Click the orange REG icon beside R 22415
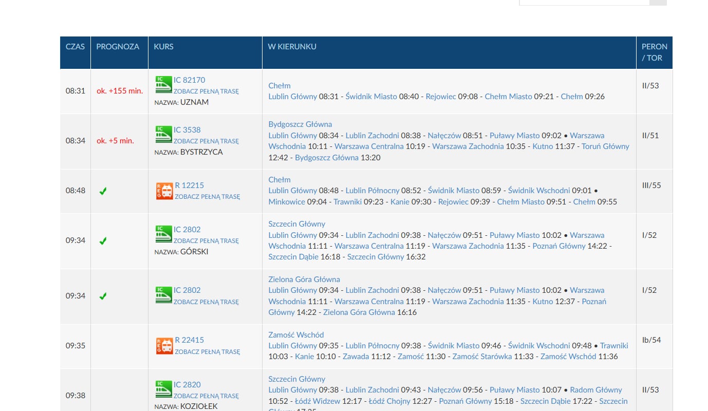The image size is (708, 411). click(164, 345)
